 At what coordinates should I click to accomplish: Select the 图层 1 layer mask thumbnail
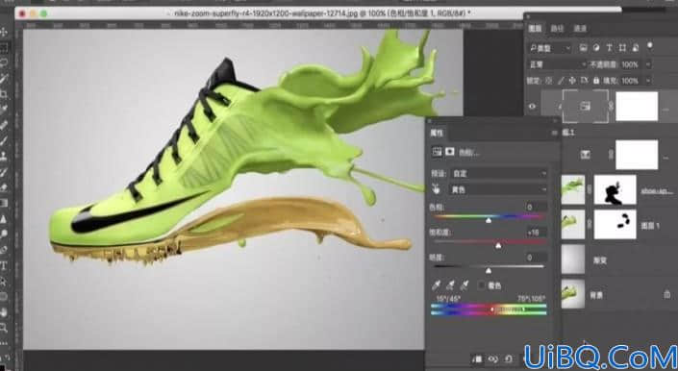[x=615, y=225]
